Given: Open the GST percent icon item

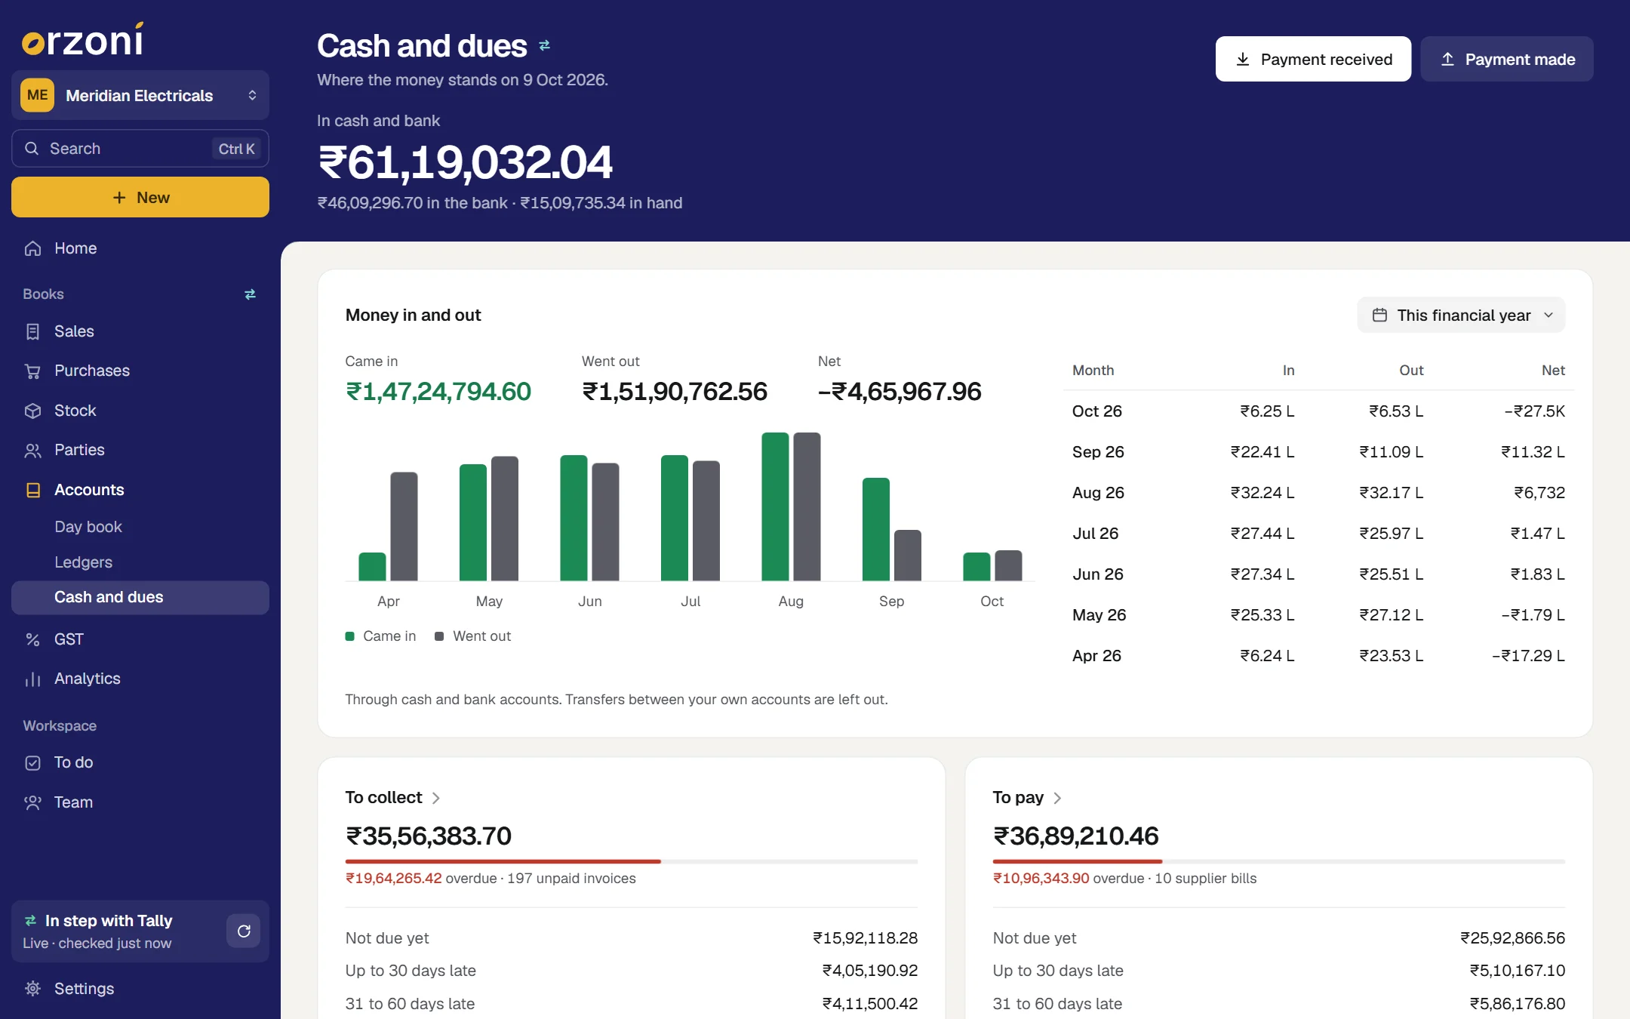Looking at the screenshot, I should 32,639.
